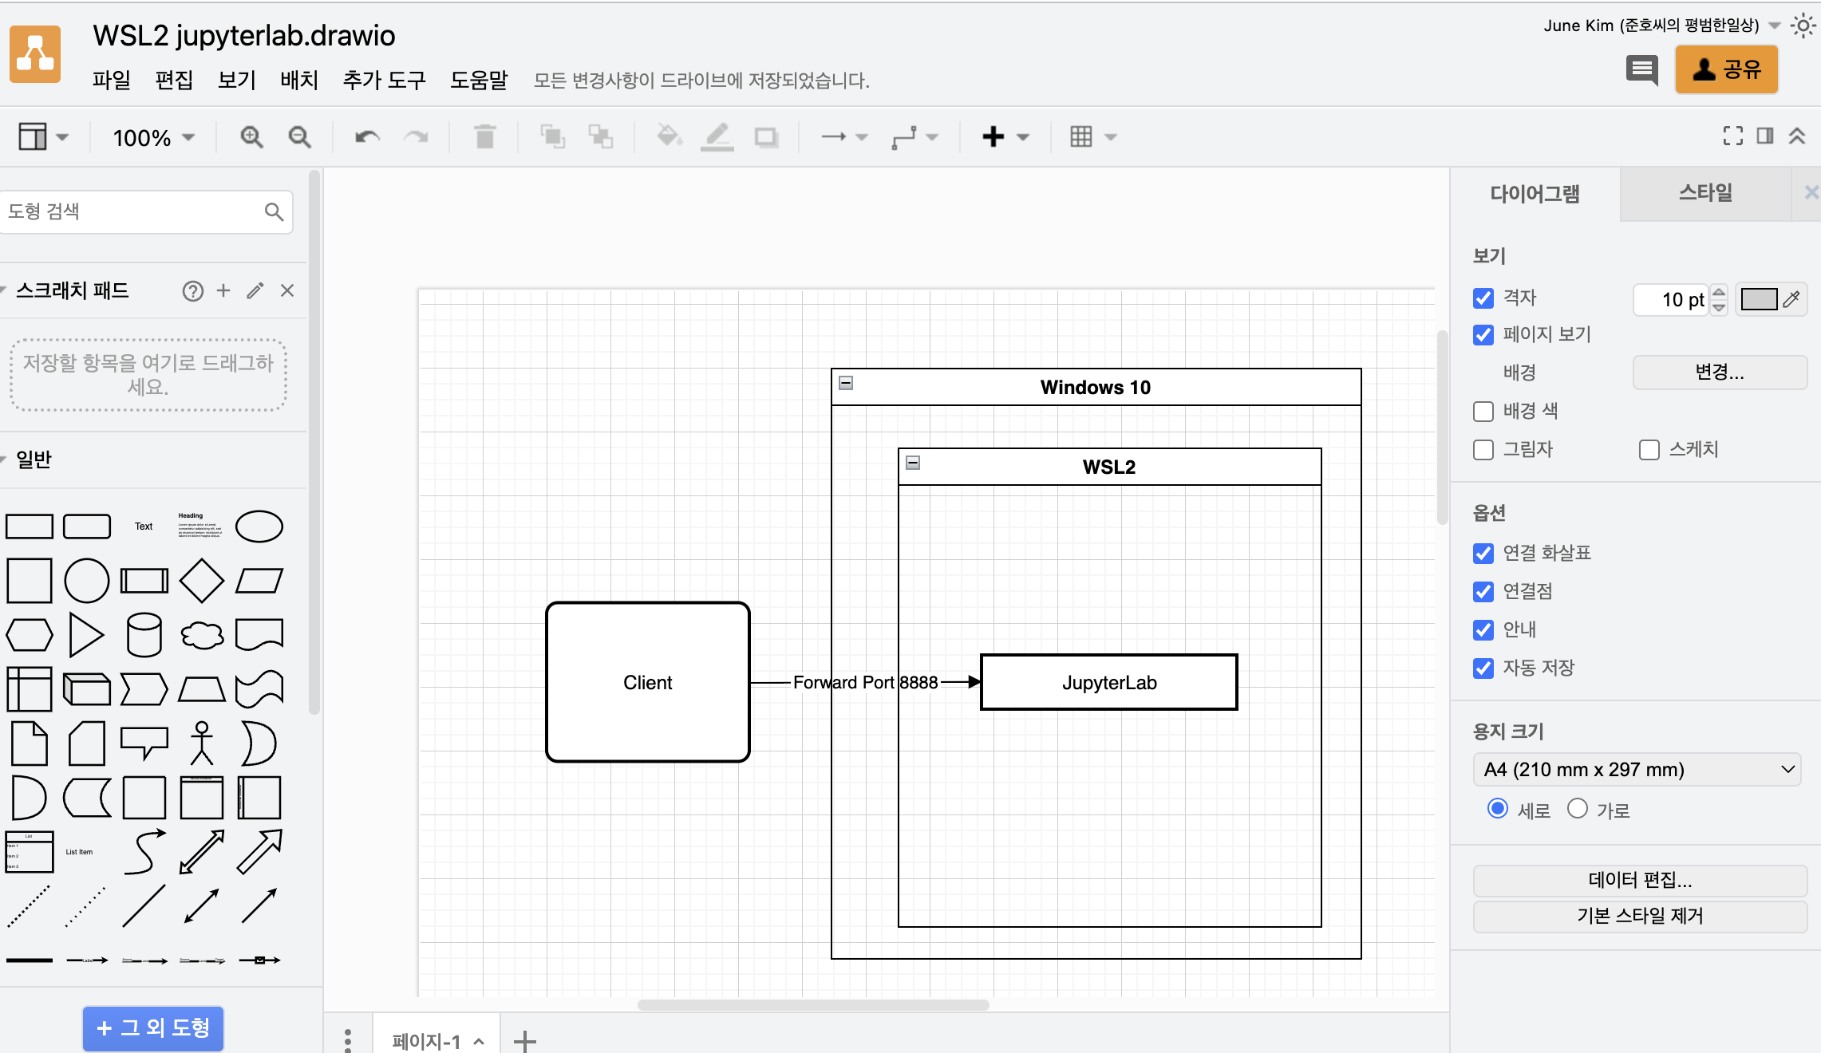The width and height of the screenshot is (1821, 1053).
Task: Switch to the 스타일 tab
Action: pyautogui.click(x=1705, y=193)
